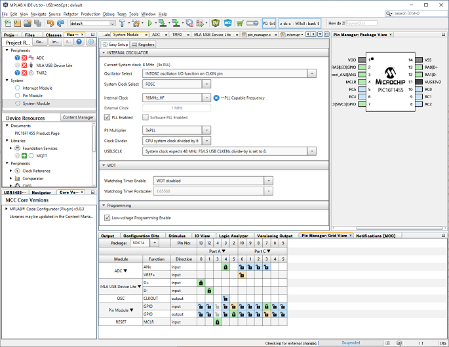Screen dimensions: 449x347
Task: Open the Package SOIC14 dropdown
Action: point(154,243)
